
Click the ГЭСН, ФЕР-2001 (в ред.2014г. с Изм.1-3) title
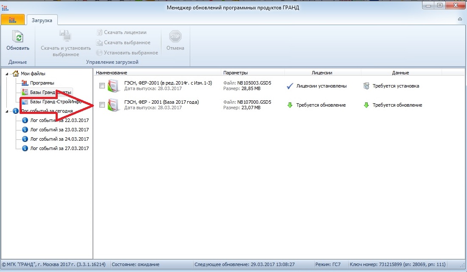pos(168,83)
